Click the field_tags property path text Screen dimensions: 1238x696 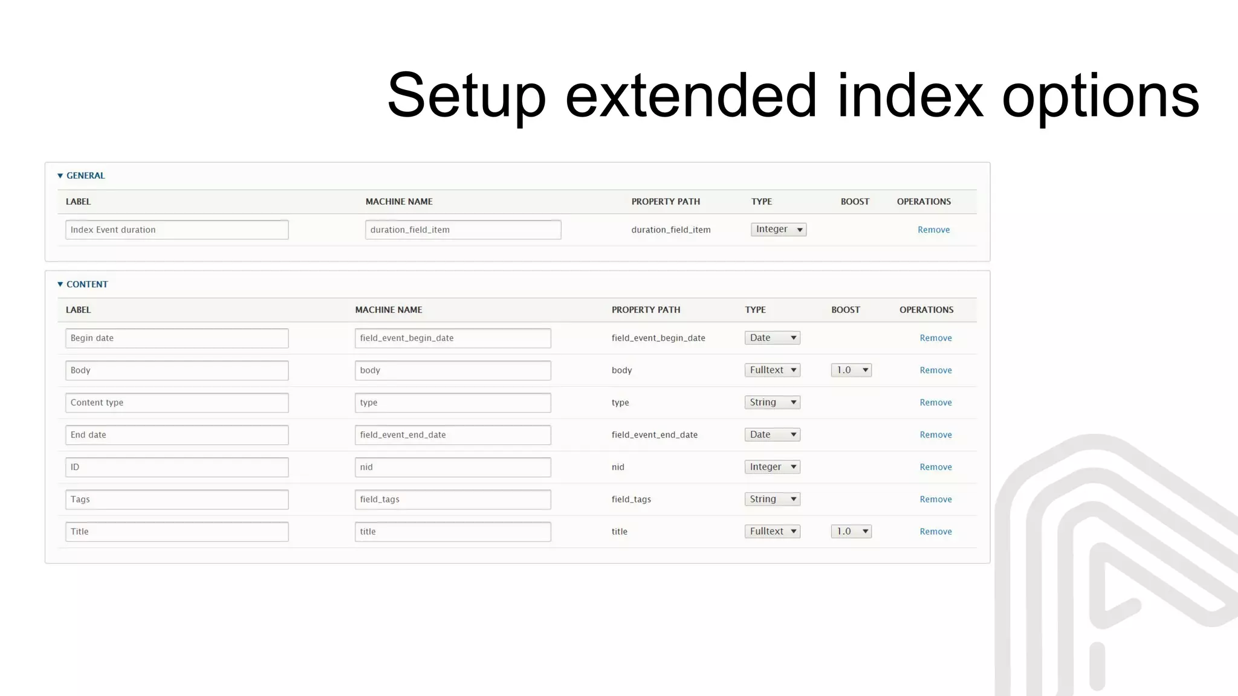tap(631, 499)
